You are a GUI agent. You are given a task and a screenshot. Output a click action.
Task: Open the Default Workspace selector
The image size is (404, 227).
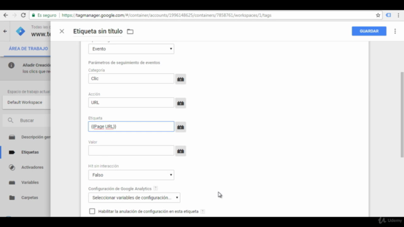[27, 102]
